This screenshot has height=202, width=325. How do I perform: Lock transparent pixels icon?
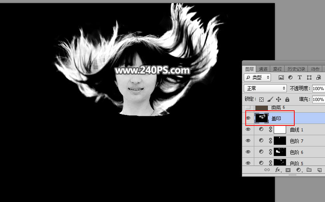tap(262, 99)
